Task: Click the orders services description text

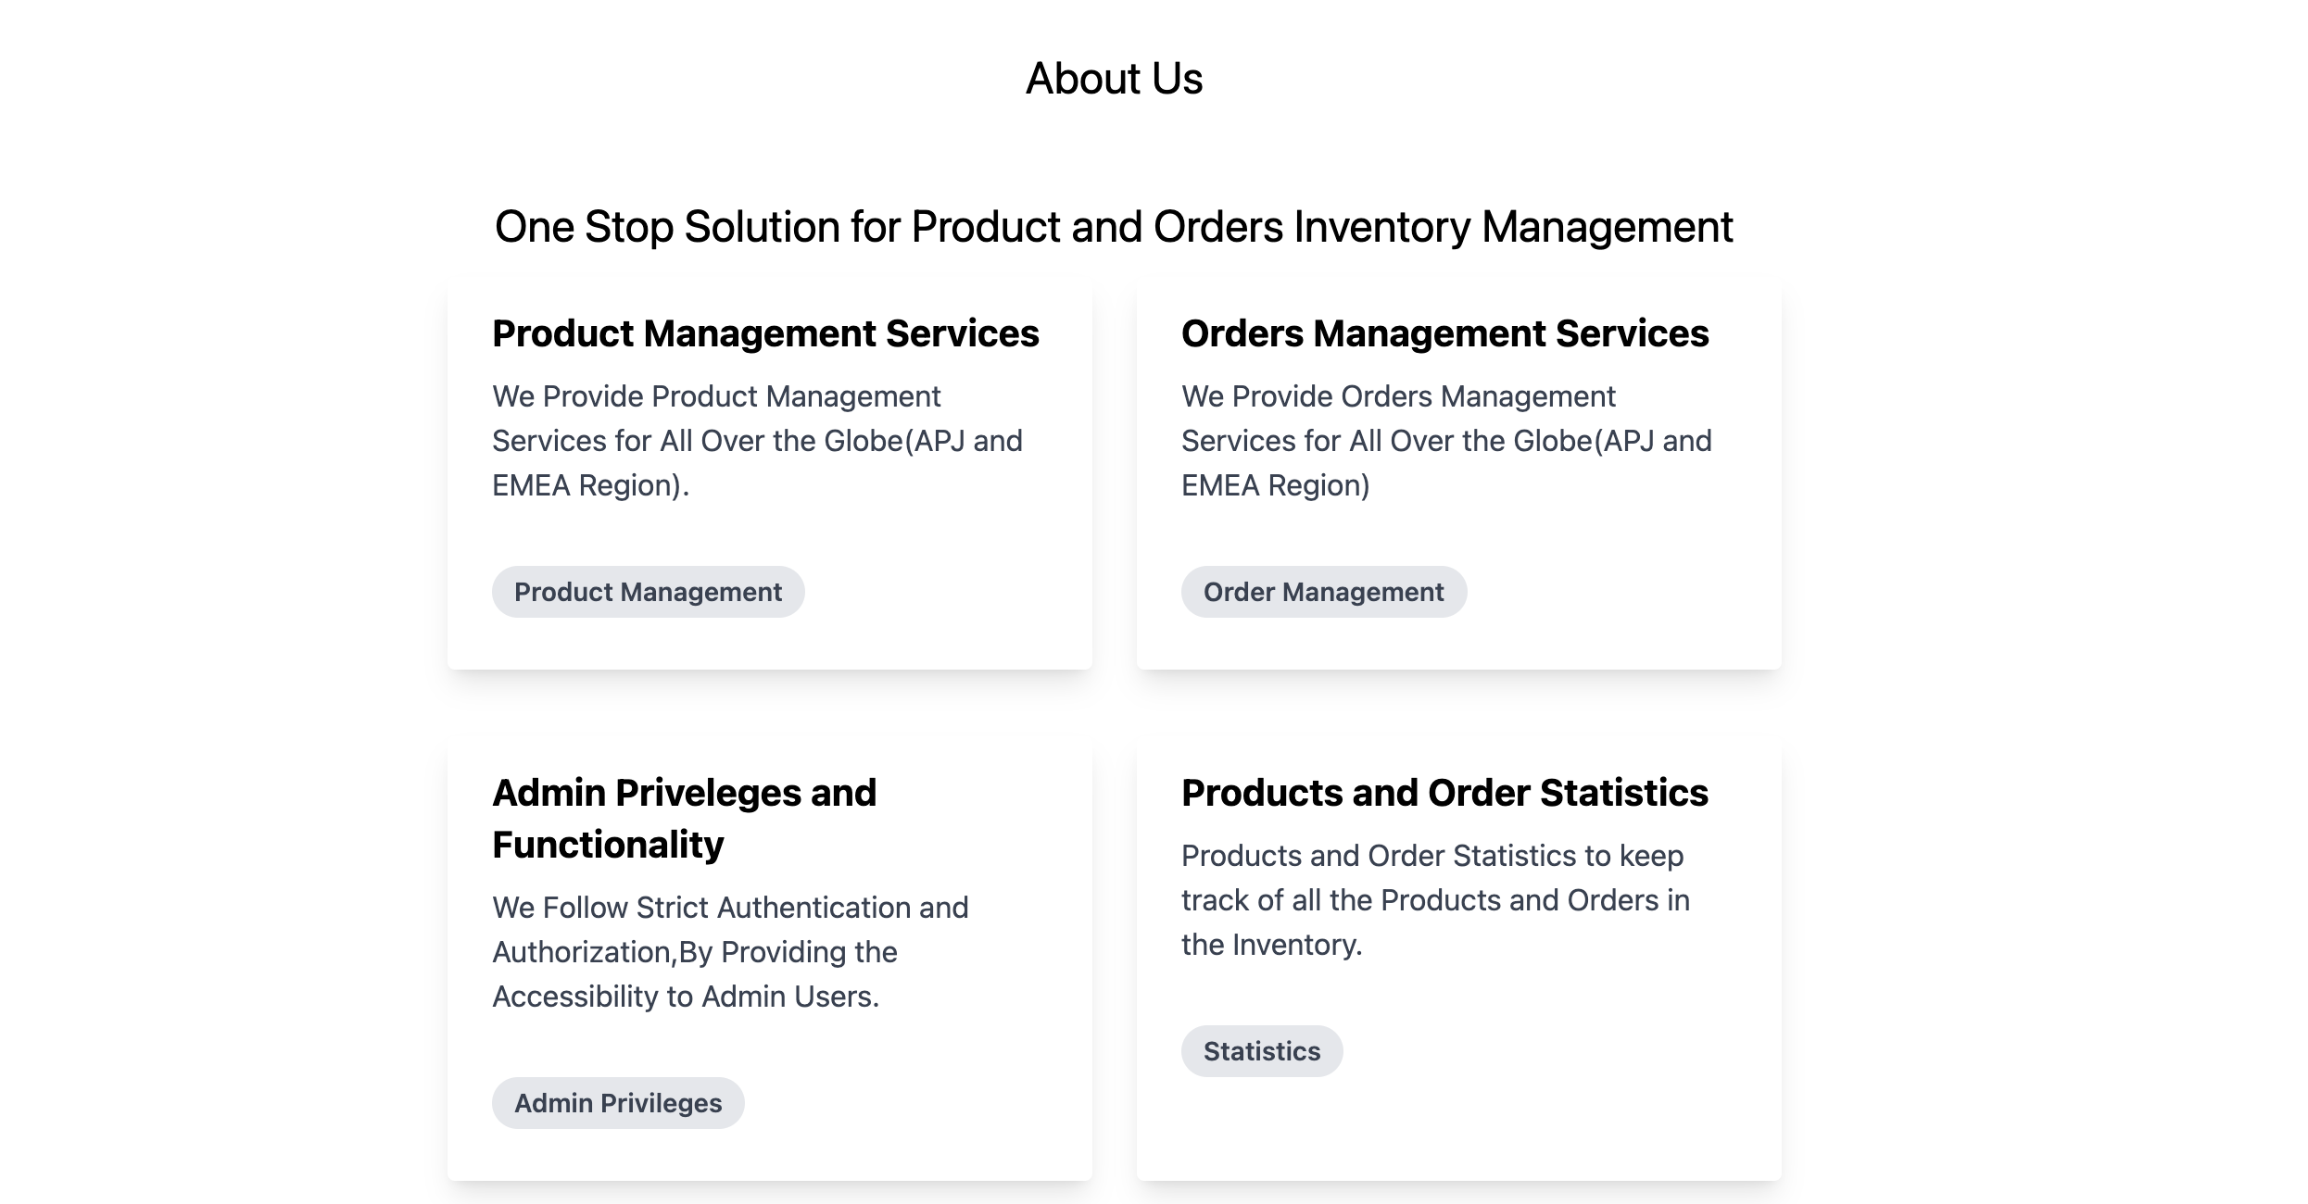Action: click(1445, 440)
